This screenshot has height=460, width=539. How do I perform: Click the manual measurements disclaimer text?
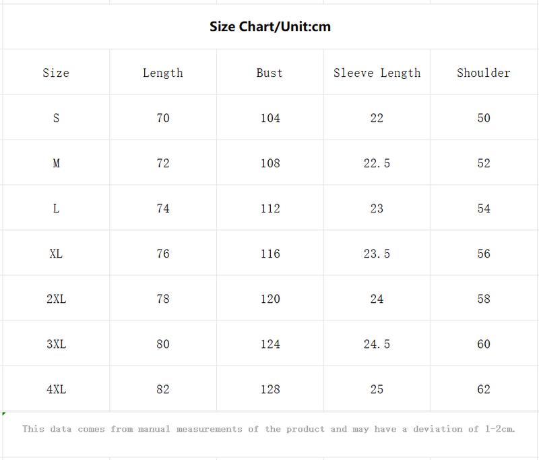268,429
